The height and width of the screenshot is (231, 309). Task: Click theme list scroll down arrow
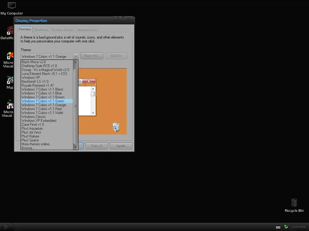pyautogui.click(x=75, y=147)
